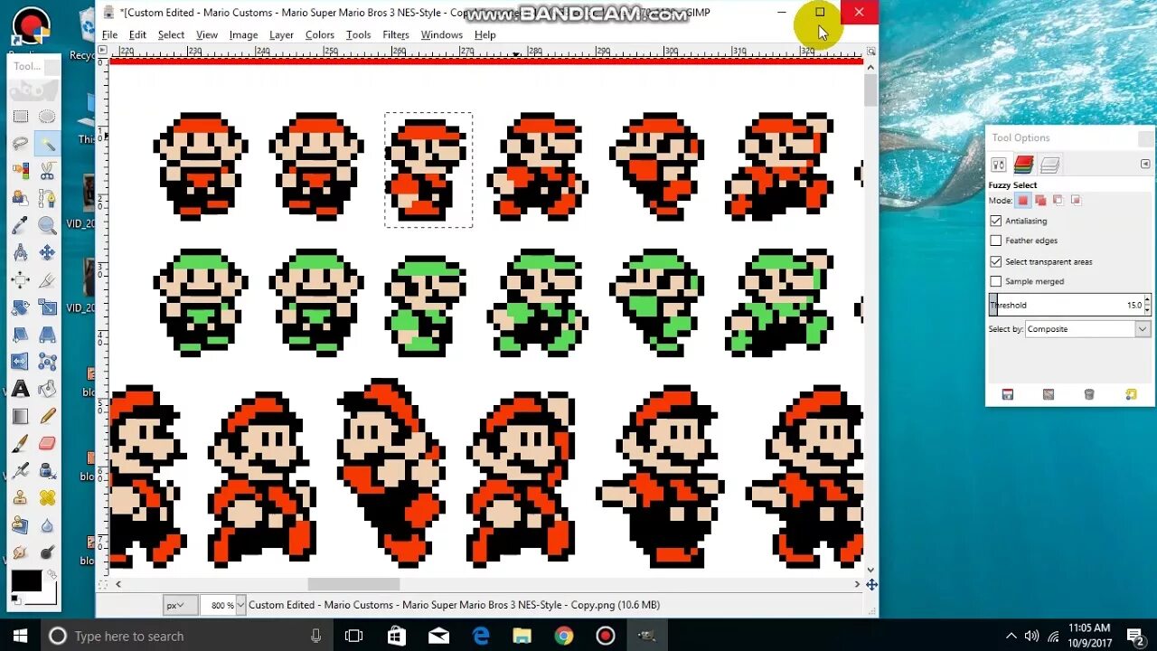Image resolution: width=1157 pixels, height=651 pixels.
Task: Select the Paths tool
Action: tap(47, 197)
